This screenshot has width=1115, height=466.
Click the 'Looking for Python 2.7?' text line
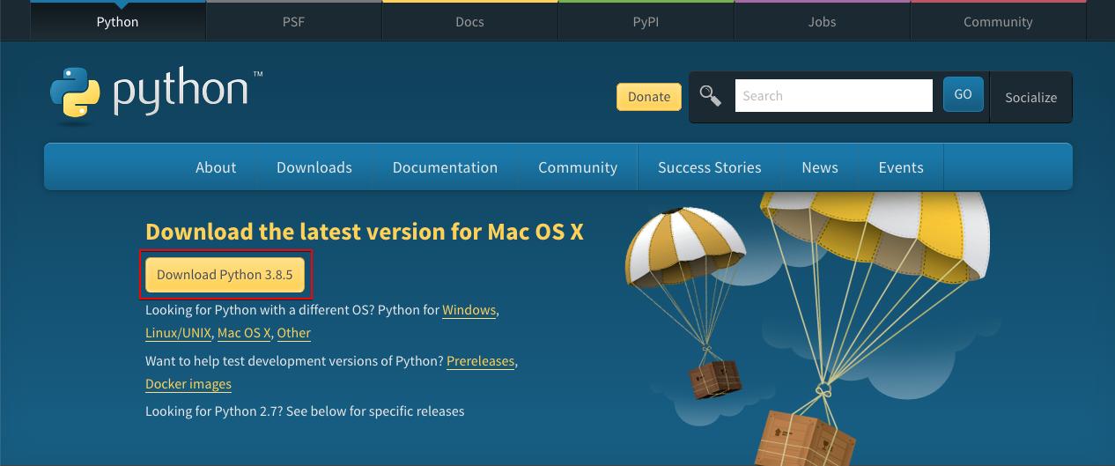coord(305,411)
